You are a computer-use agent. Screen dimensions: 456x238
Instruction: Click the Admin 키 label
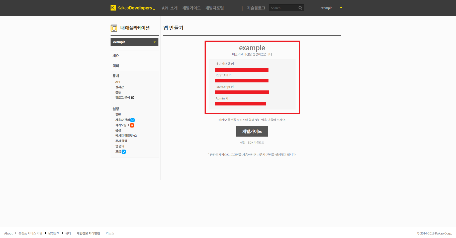tap(222, 98)
